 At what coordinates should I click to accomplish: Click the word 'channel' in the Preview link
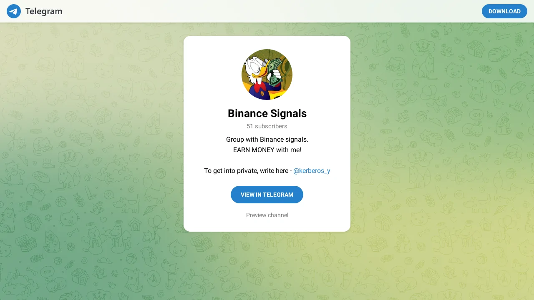278,215
